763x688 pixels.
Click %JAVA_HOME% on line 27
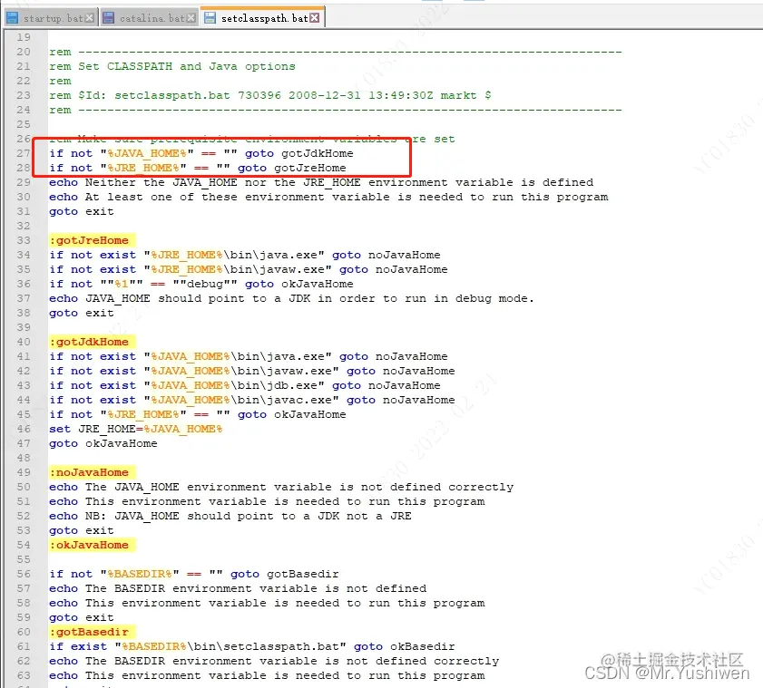147,154
